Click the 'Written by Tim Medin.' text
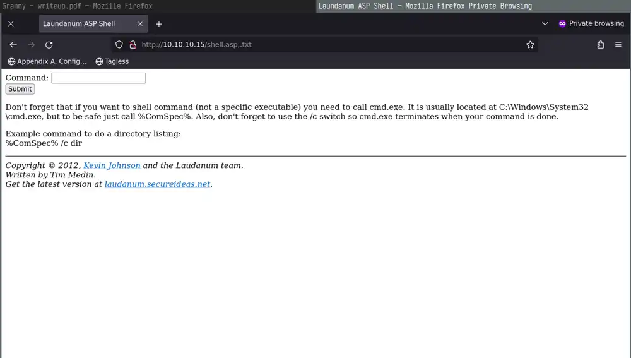 (x=50, y=175)
